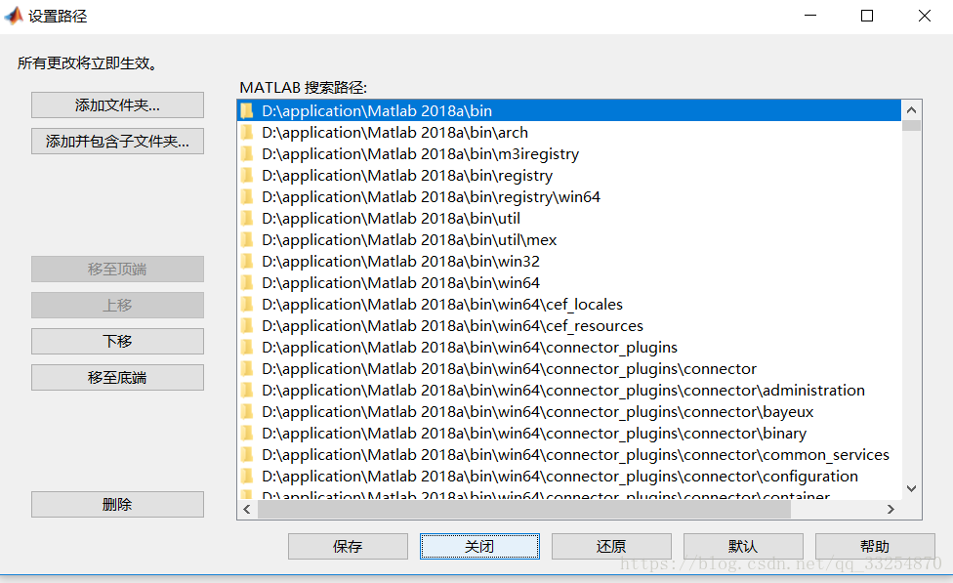Select the bin\win32 path entry
This screenshot has width=953, height=583.
[x=569, y=262]
